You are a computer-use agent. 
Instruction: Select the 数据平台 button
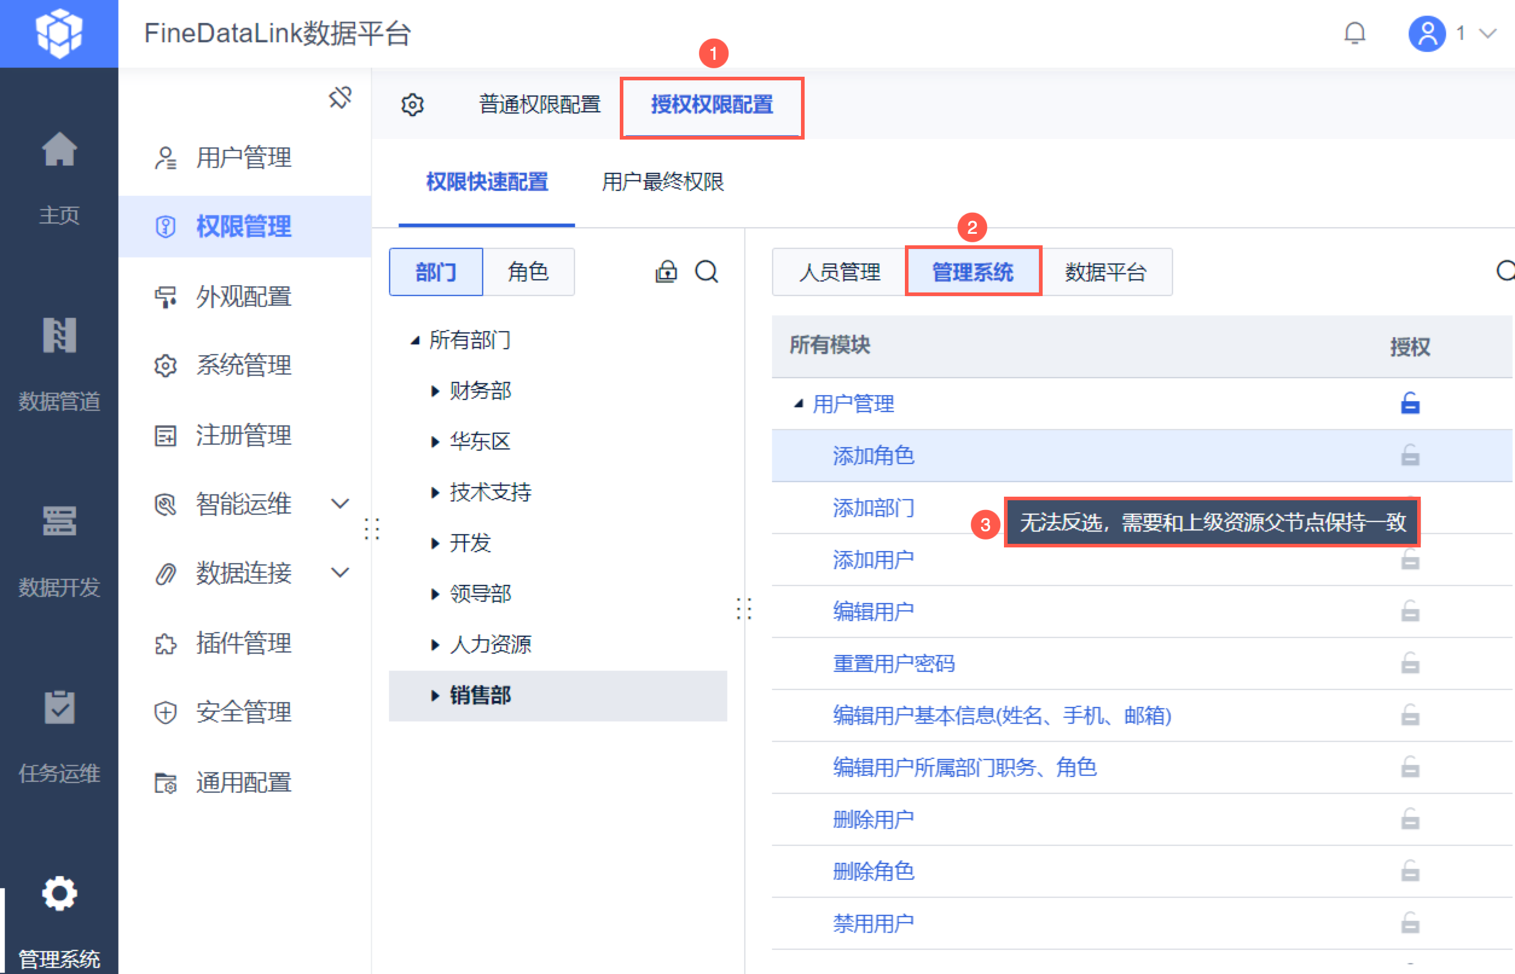(x=1105, y=272)
